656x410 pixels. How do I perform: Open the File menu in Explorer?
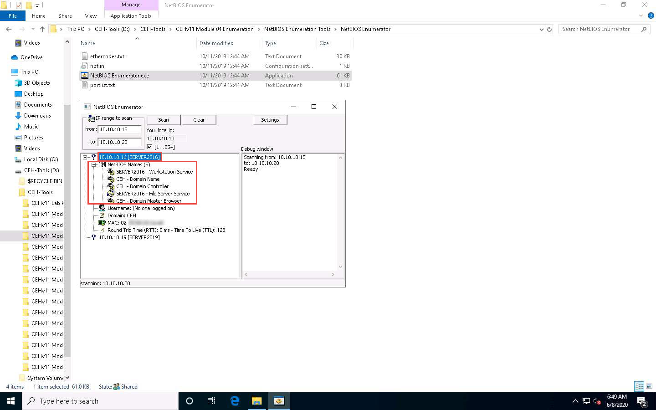(x=13, y=16)
